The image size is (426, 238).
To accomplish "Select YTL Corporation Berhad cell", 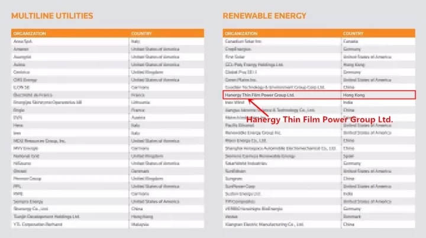I will (70, 224).
